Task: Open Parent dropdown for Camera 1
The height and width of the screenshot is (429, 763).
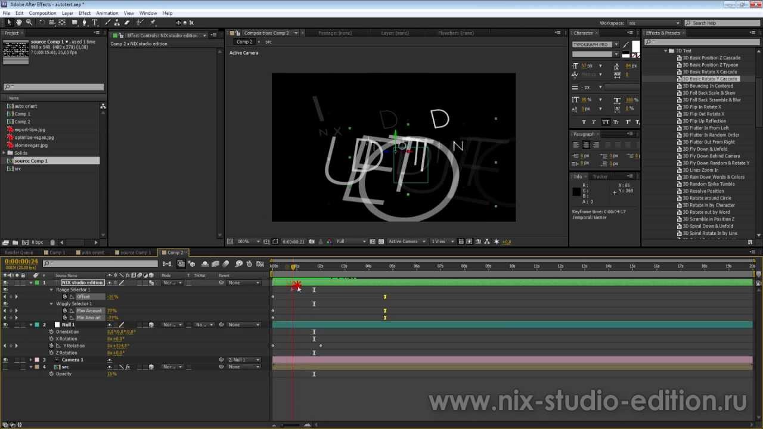Action: pos(244,360)
